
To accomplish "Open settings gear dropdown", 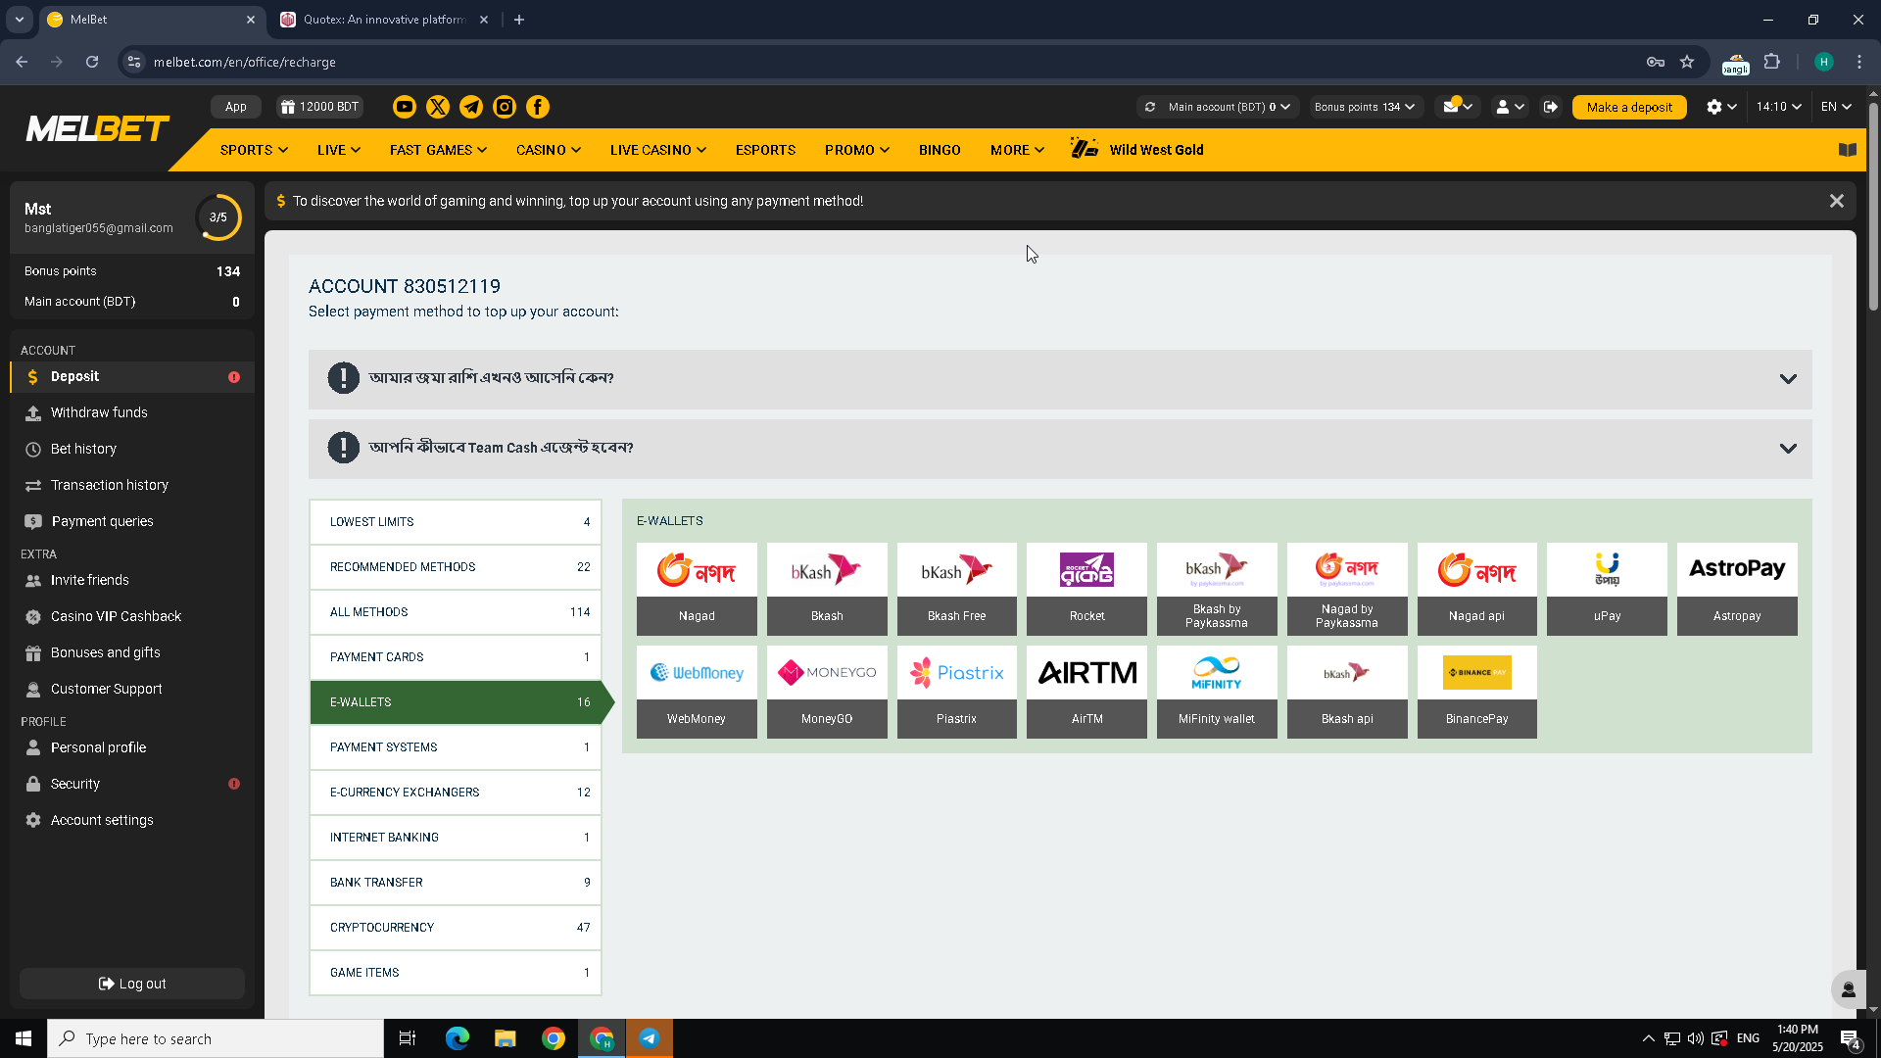I will tap(1720, 107).
